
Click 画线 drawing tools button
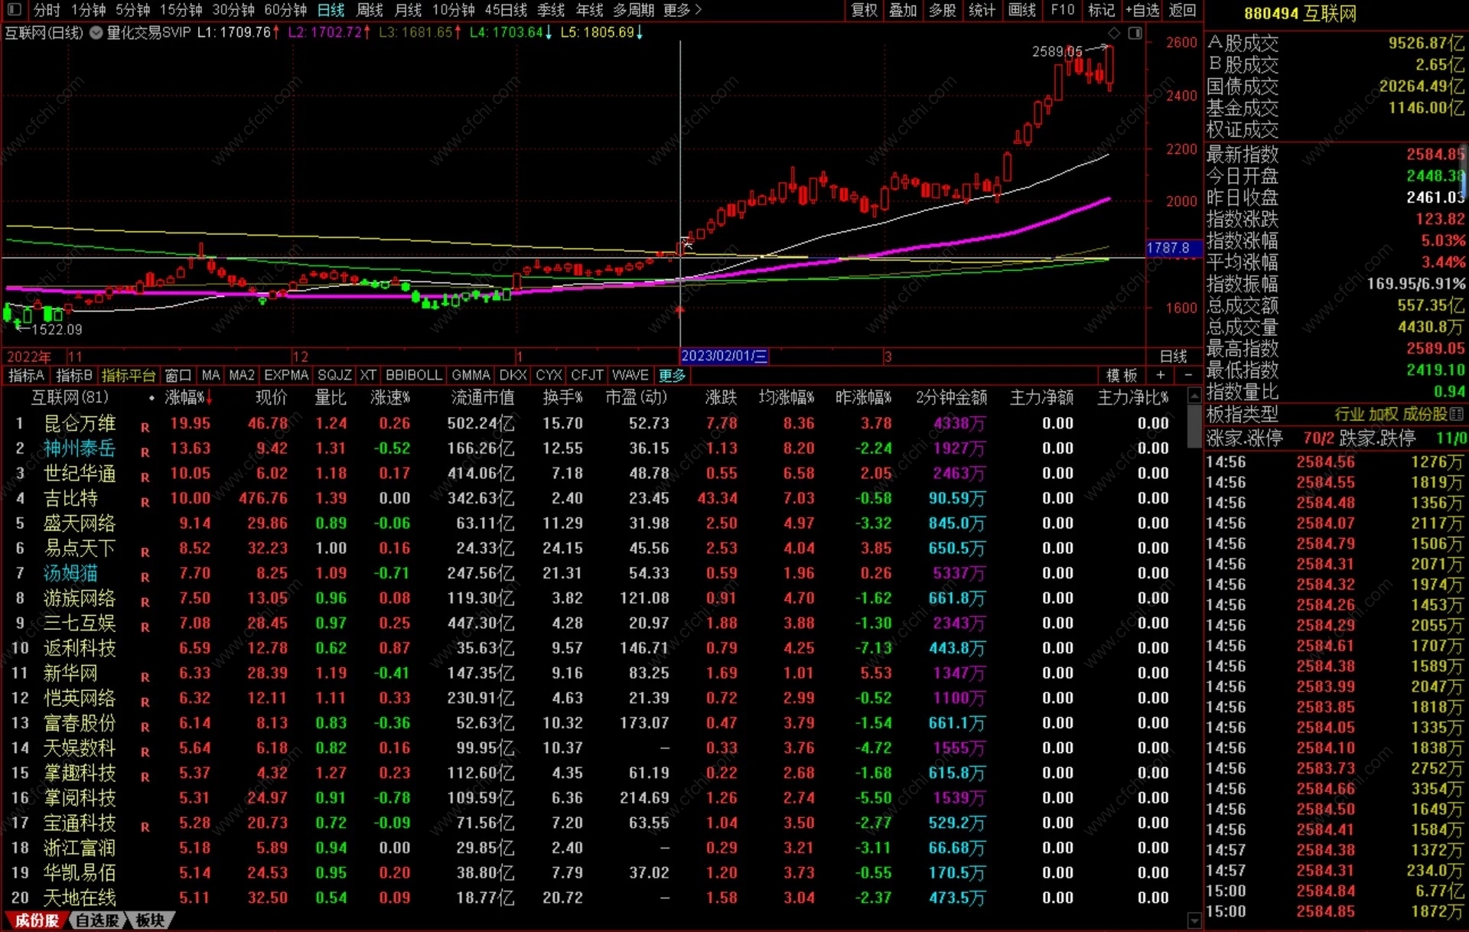pos(1022,10)
